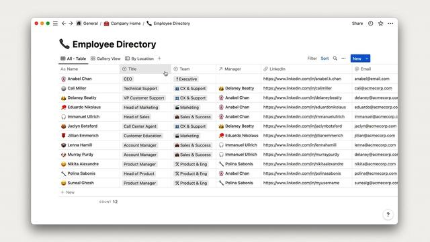Open Employee Directory in the breadcrumb
This screenshot has width=430, height=242.
172,24
